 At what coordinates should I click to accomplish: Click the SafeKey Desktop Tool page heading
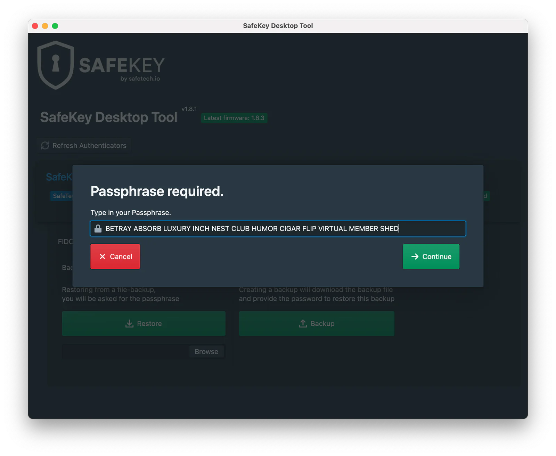(108, 117)
